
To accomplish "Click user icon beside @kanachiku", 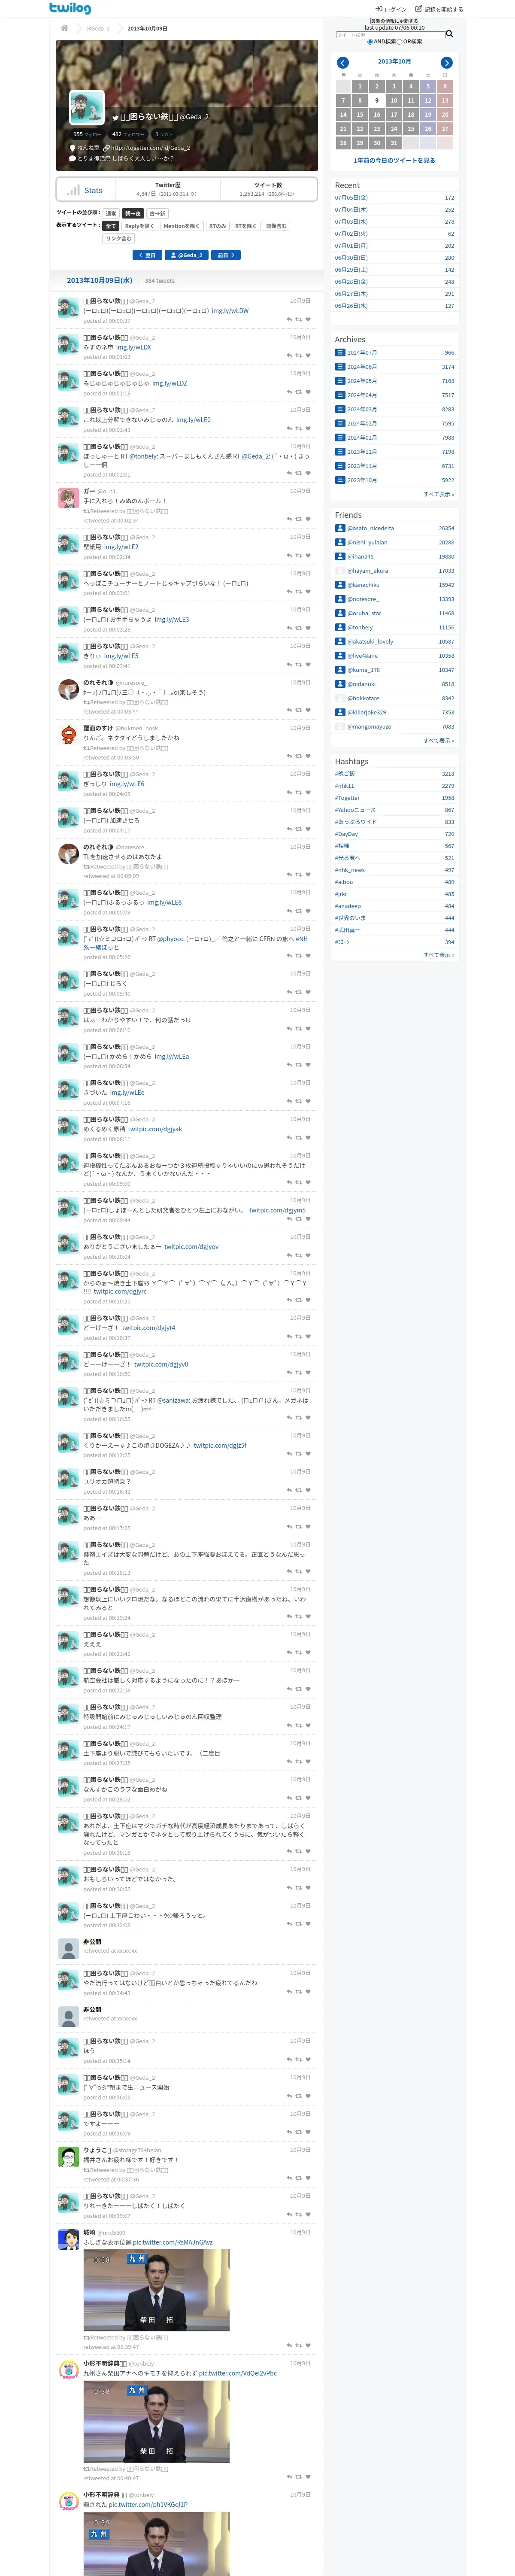I will (x=340, y=585).
